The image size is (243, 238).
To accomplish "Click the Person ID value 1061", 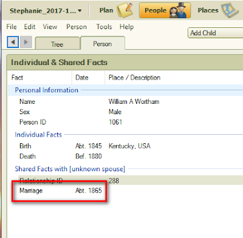I will 115,122.
